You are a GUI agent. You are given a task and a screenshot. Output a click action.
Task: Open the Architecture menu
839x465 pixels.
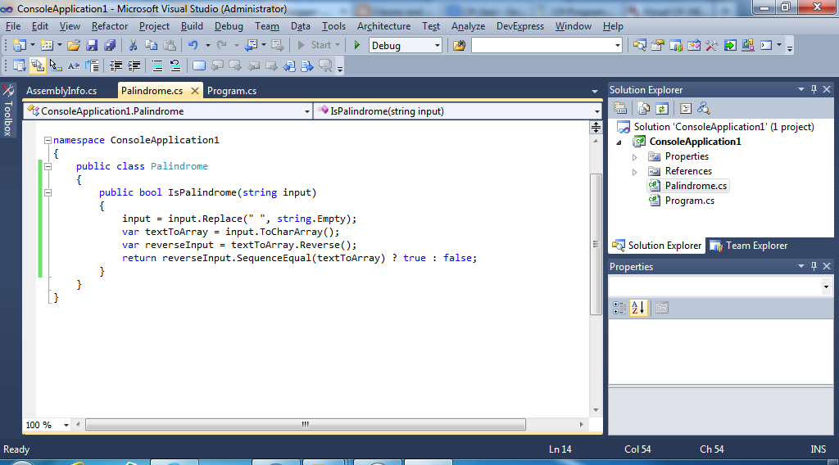[x=383, y=26]
